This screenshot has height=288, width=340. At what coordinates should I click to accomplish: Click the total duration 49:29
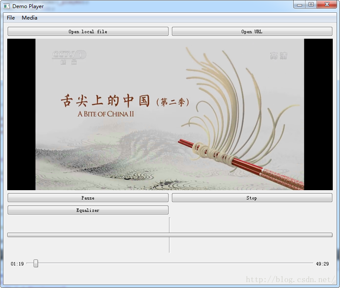tap(322, 264)
